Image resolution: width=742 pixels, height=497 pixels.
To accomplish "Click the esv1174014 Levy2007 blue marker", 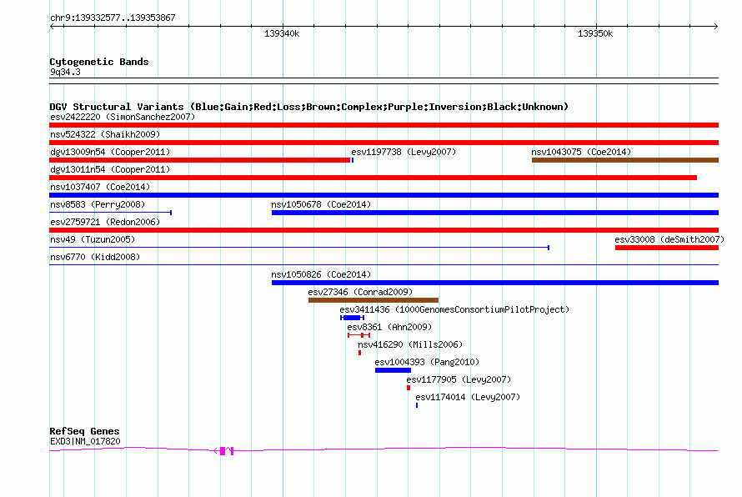I will click(417, 405).
